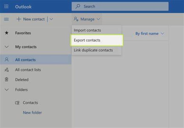Viewport: 184px width, 128px height.
Task: Select My contacts heading
Action: click(x=26, y=47)
